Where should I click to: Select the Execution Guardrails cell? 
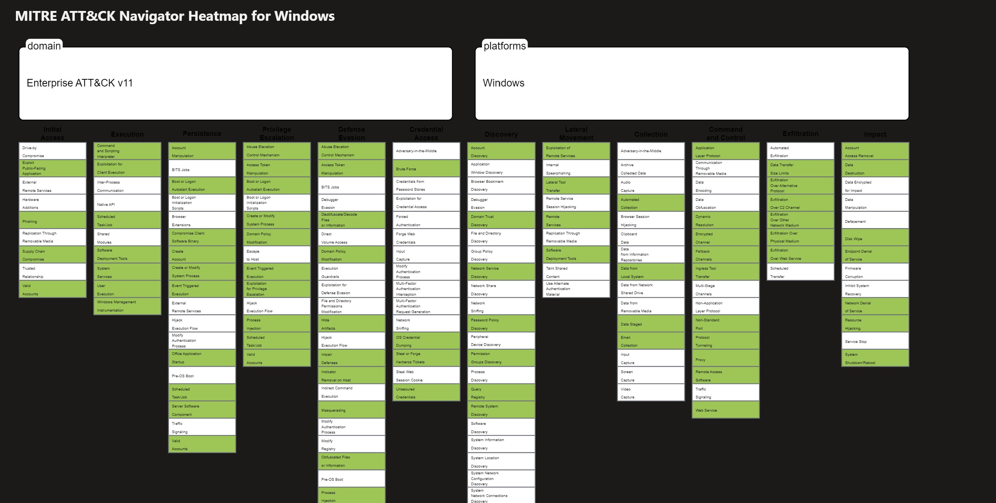[352, 272]
